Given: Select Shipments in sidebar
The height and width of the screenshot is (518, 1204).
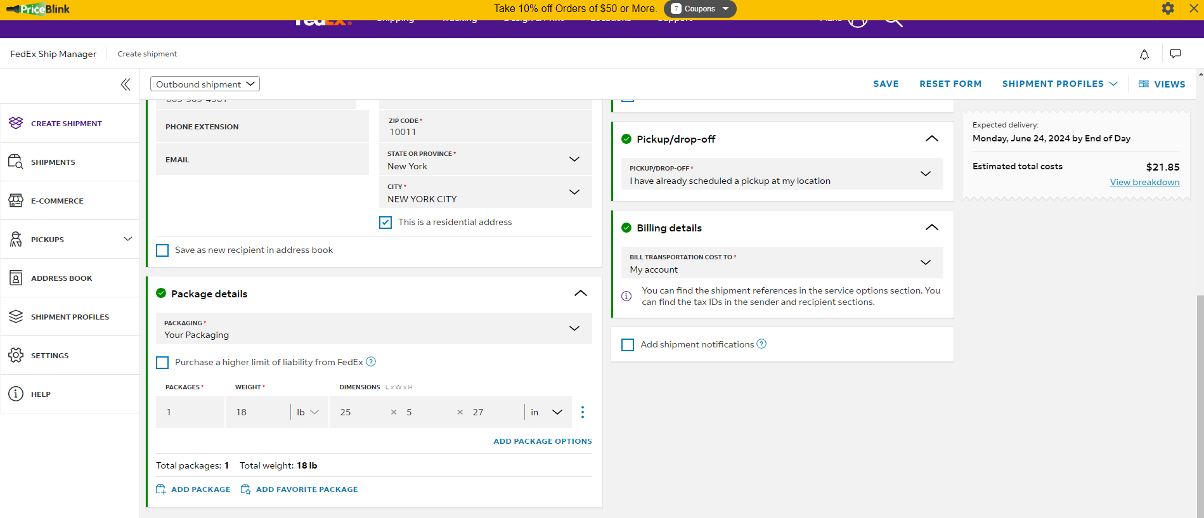Looking at the screenshot, I should (53, 162).
